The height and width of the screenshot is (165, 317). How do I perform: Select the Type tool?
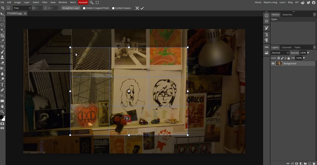(x=2, y=85)
